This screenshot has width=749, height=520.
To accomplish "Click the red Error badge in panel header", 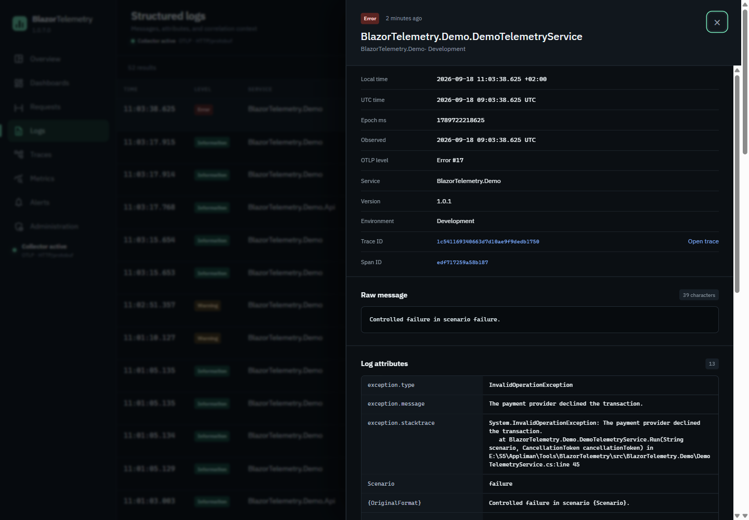I will click(370, 19).
